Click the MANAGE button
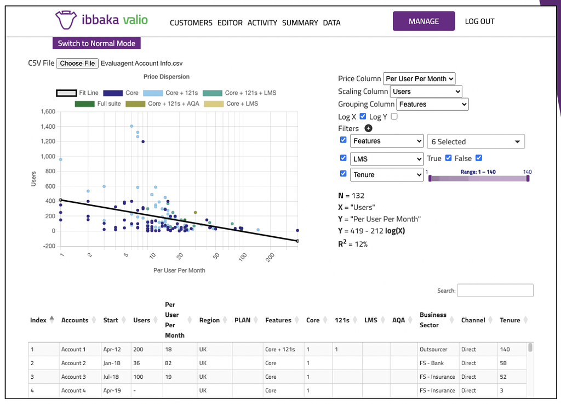Screen dimensions: 561x404 pos(423,21)
